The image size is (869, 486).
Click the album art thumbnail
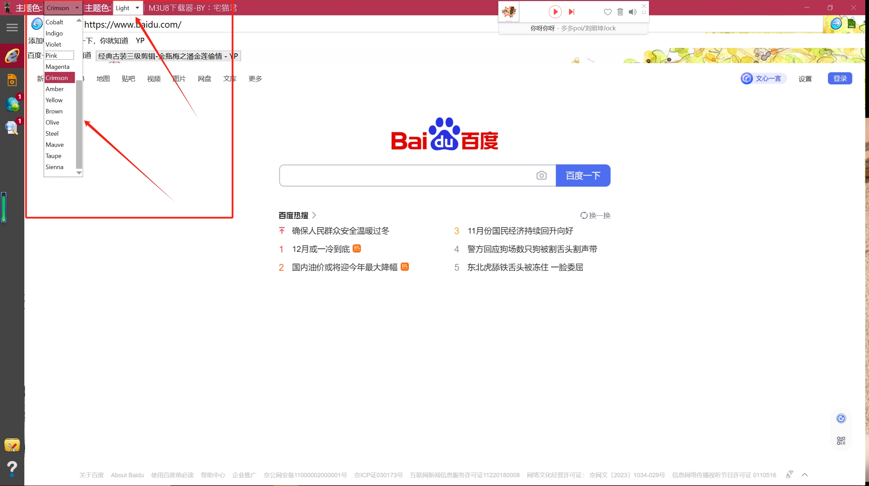pyautogui.click(x=509, y=12)
